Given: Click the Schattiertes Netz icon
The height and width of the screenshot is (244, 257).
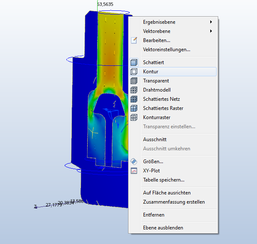Looking at the screenshot, I should (x=134, y=99).
